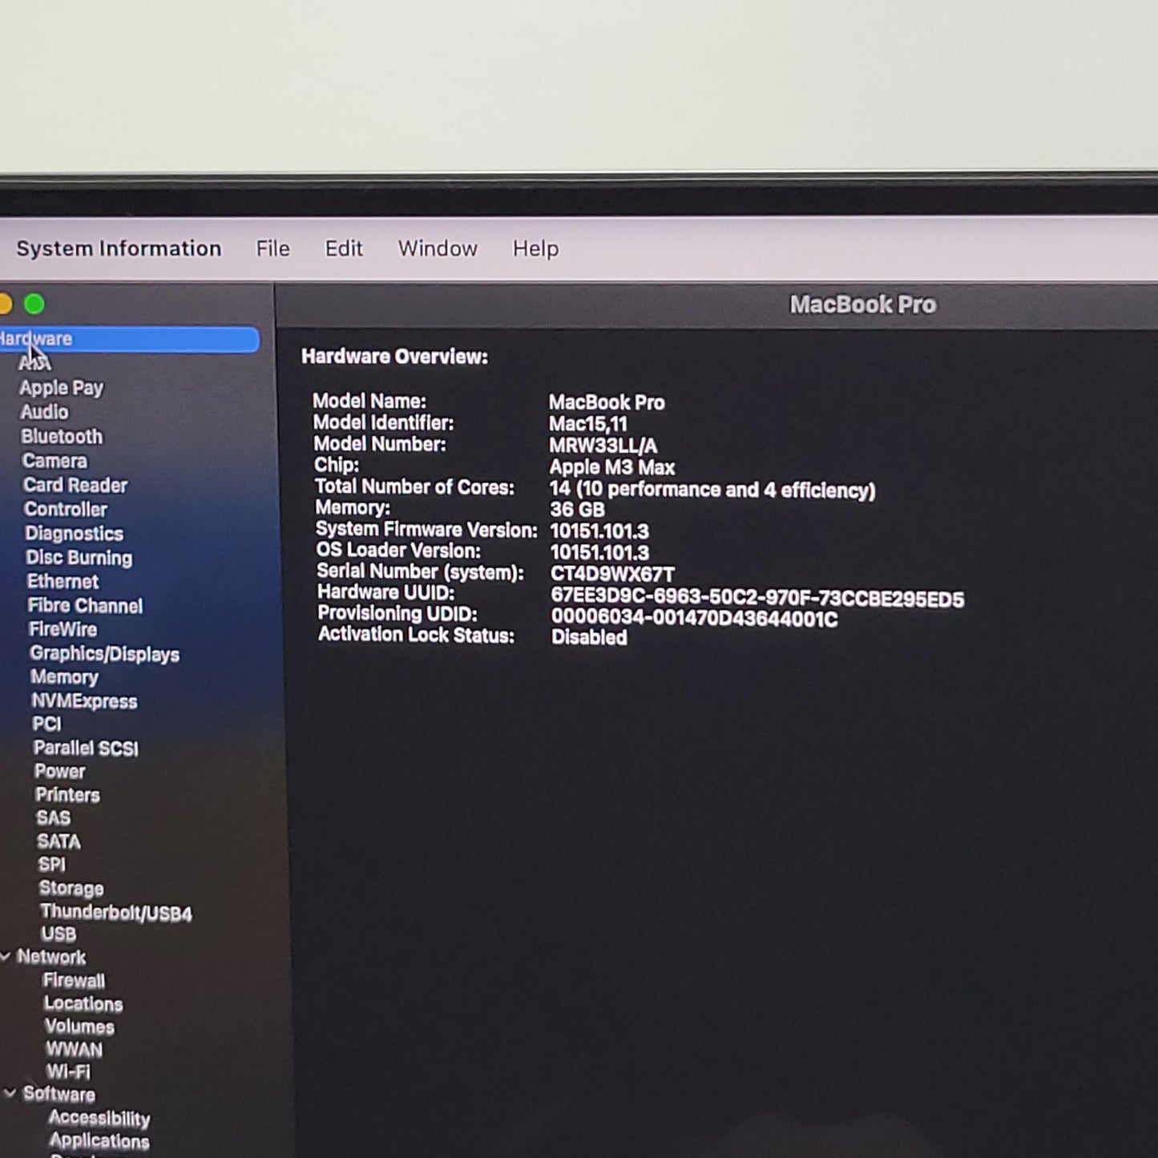Collapse the Network section chevron
The width and height of the screenshot is (1158, 1158).
(6, 956)
